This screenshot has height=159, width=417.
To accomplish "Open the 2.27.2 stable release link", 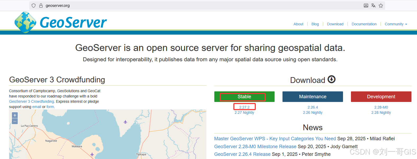I will 244,107.
